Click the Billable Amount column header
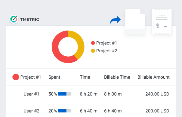Screen dimensions: 182x117 pyautogui.click(x=154, y=77)
